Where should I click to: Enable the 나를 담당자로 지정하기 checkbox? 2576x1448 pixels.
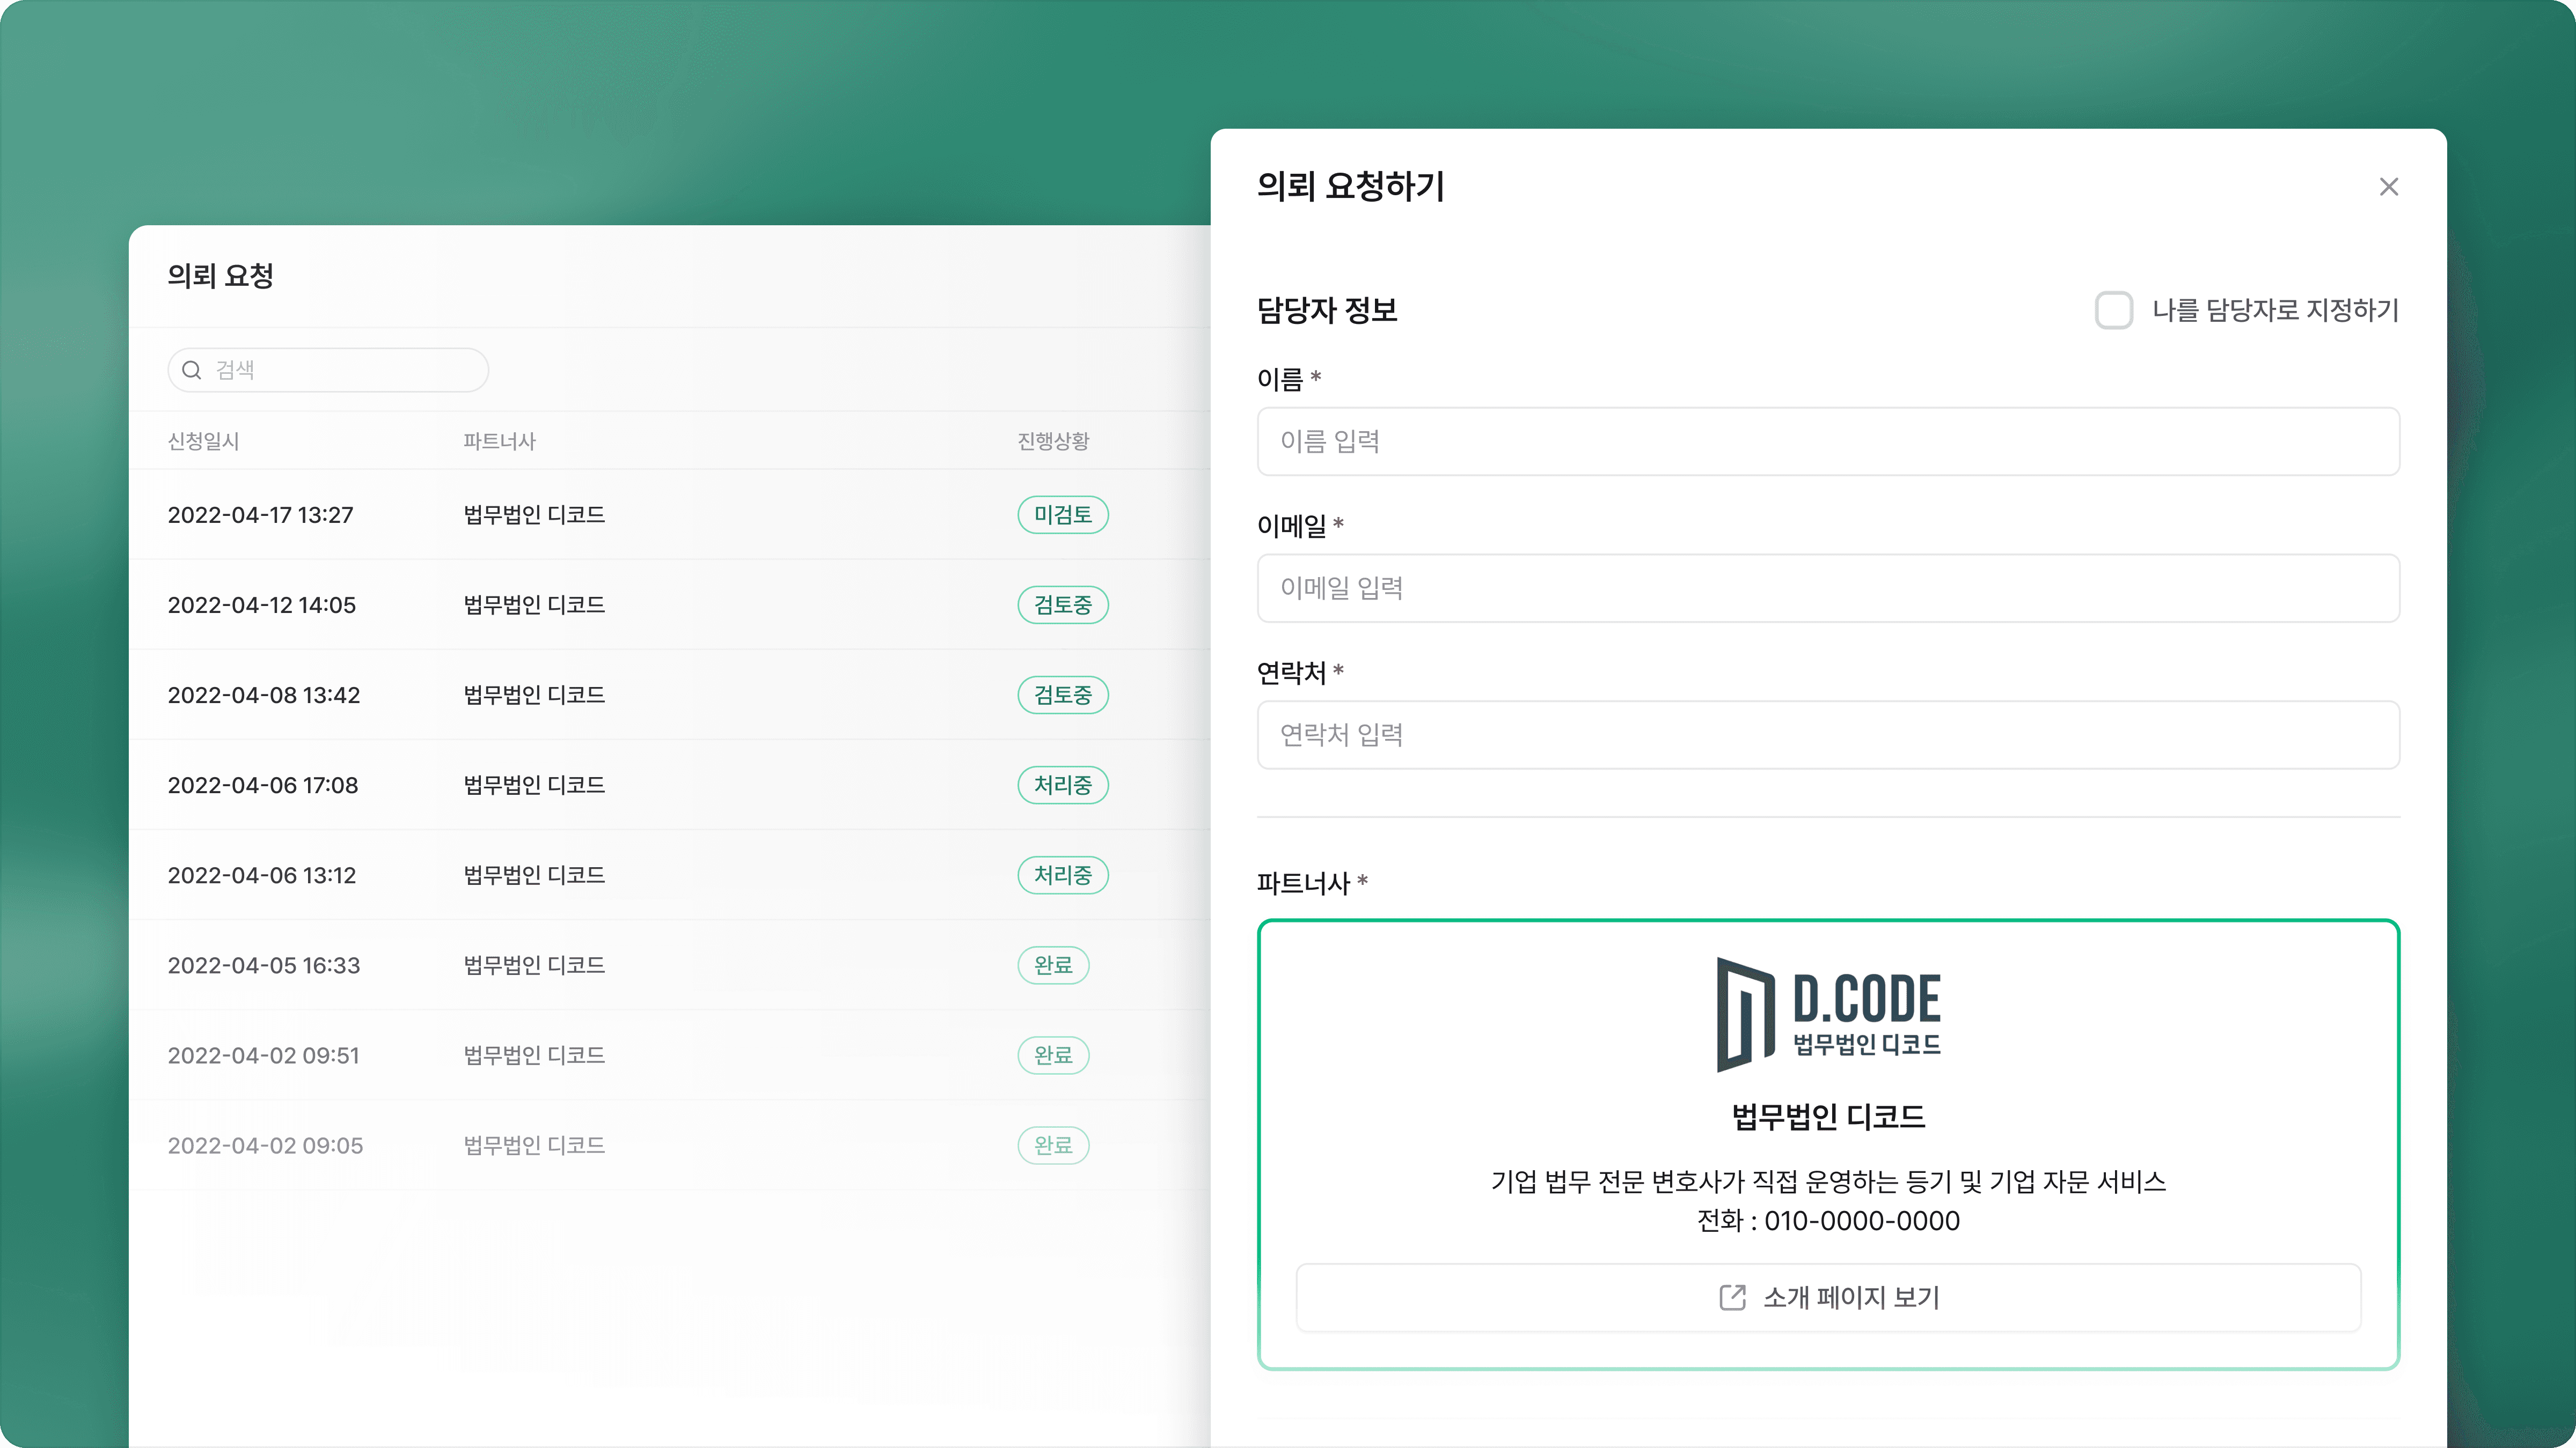[2114, 311]
